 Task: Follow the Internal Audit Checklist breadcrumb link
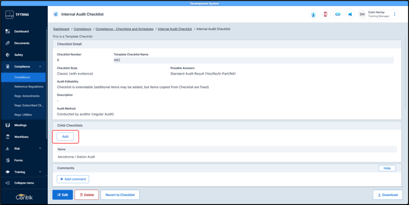pyautogui.click(x=175, y=29)
